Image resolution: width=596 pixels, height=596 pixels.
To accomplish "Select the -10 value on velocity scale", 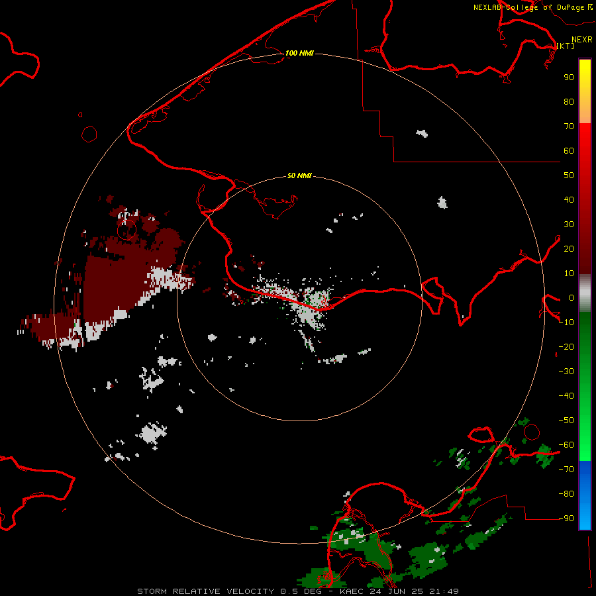I will (x=566, y=323).
